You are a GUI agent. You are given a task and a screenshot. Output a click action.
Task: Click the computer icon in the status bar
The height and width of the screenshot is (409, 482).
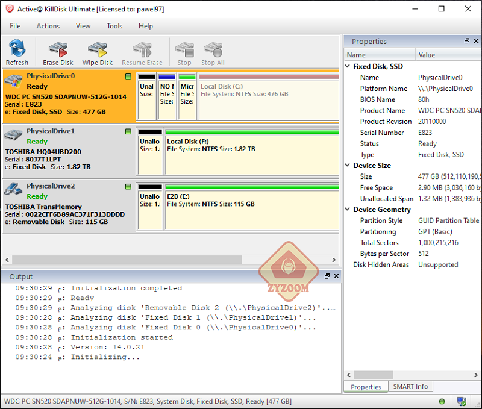point(462,401)
